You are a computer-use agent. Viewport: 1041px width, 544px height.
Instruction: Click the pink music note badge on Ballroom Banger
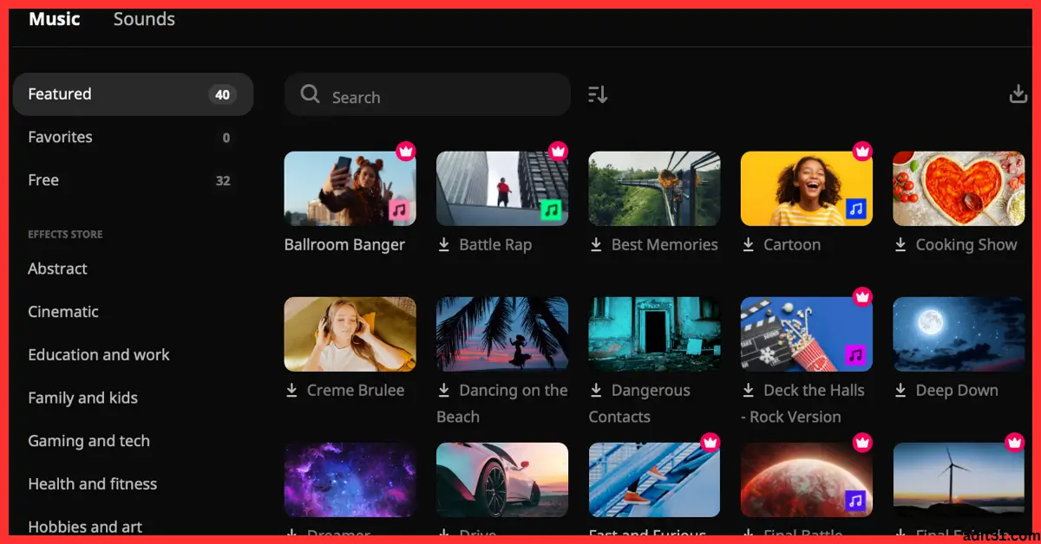[x=399, y=210]
